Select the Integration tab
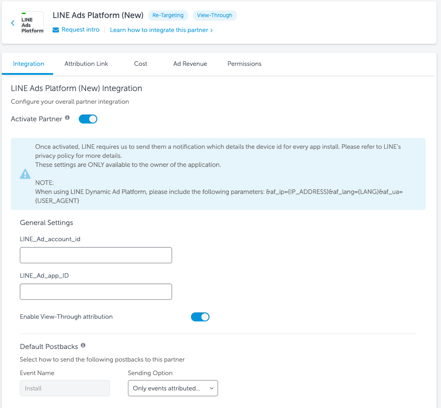The height and width of the screenshot is (408, 441). tap(28, 64)
